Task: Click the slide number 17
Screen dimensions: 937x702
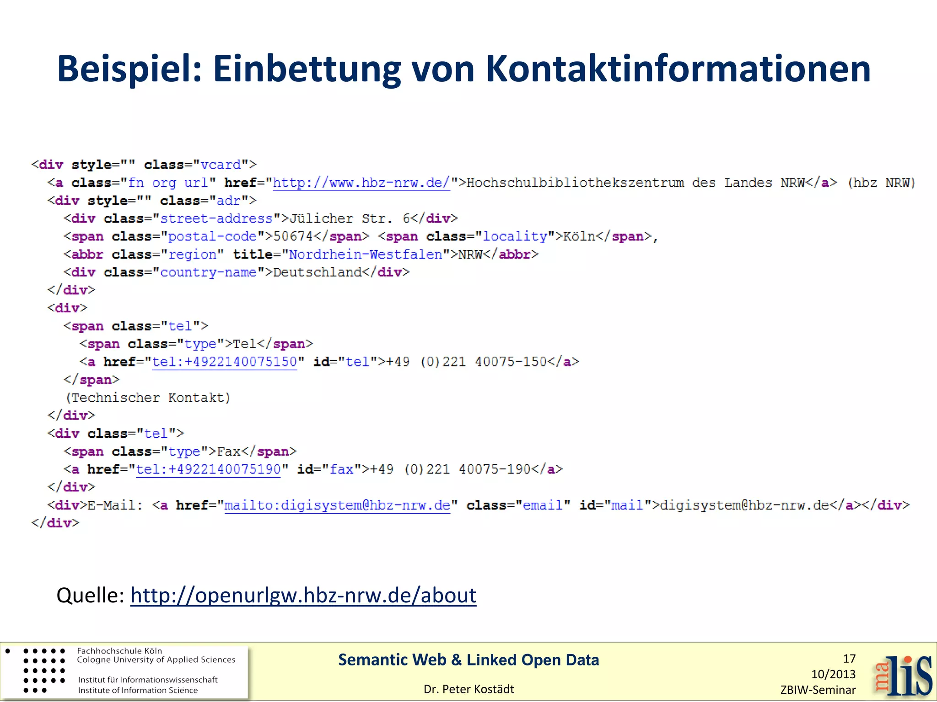Action: (849, 659)
